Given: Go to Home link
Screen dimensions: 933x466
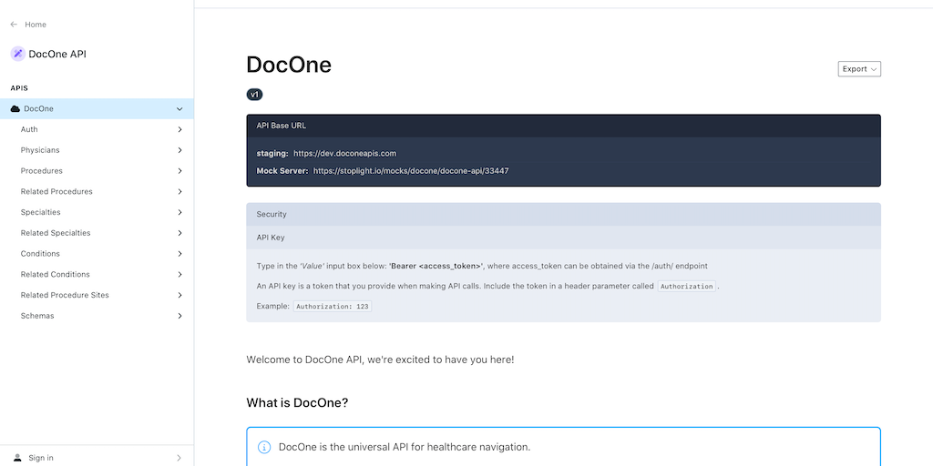Looking at the screenshot, I should 36,25.
